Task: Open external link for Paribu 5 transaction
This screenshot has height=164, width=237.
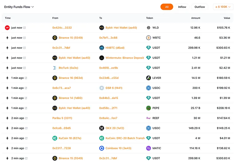Action: (x=26, y=118)
